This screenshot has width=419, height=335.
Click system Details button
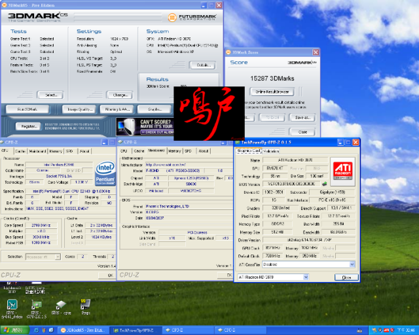tap(203, 65)
